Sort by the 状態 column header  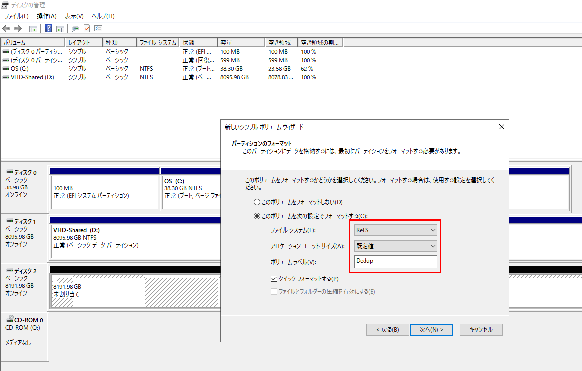[x=198, y=42]
